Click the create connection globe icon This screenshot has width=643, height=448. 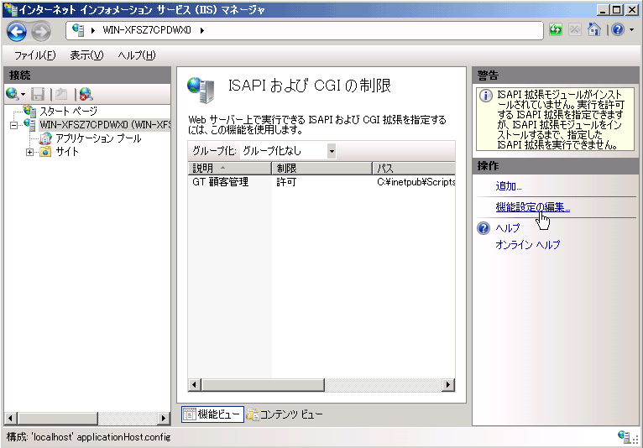(12, 94)
